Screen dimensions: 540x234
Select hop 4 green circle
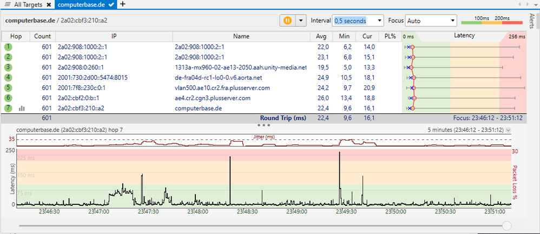8,78
